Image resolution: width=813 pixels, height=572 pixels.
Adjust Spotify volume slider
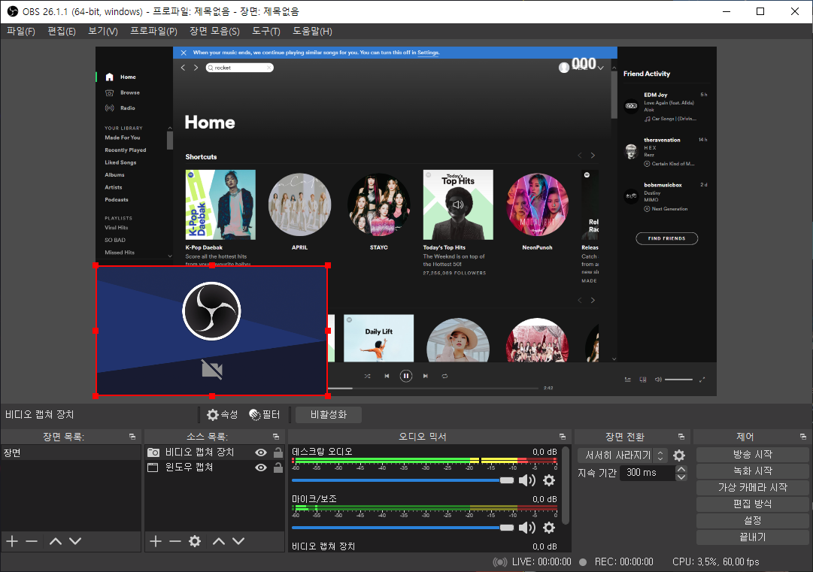coord(678,380)
